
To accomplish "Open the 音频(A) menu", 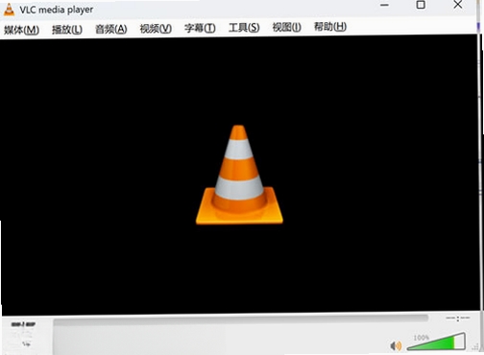I will point(111,29).
